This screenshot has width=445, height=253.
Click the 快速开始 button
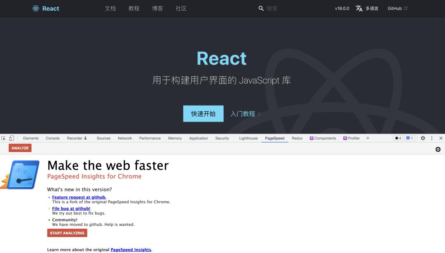pyautogui.click(x=203, y=114)
